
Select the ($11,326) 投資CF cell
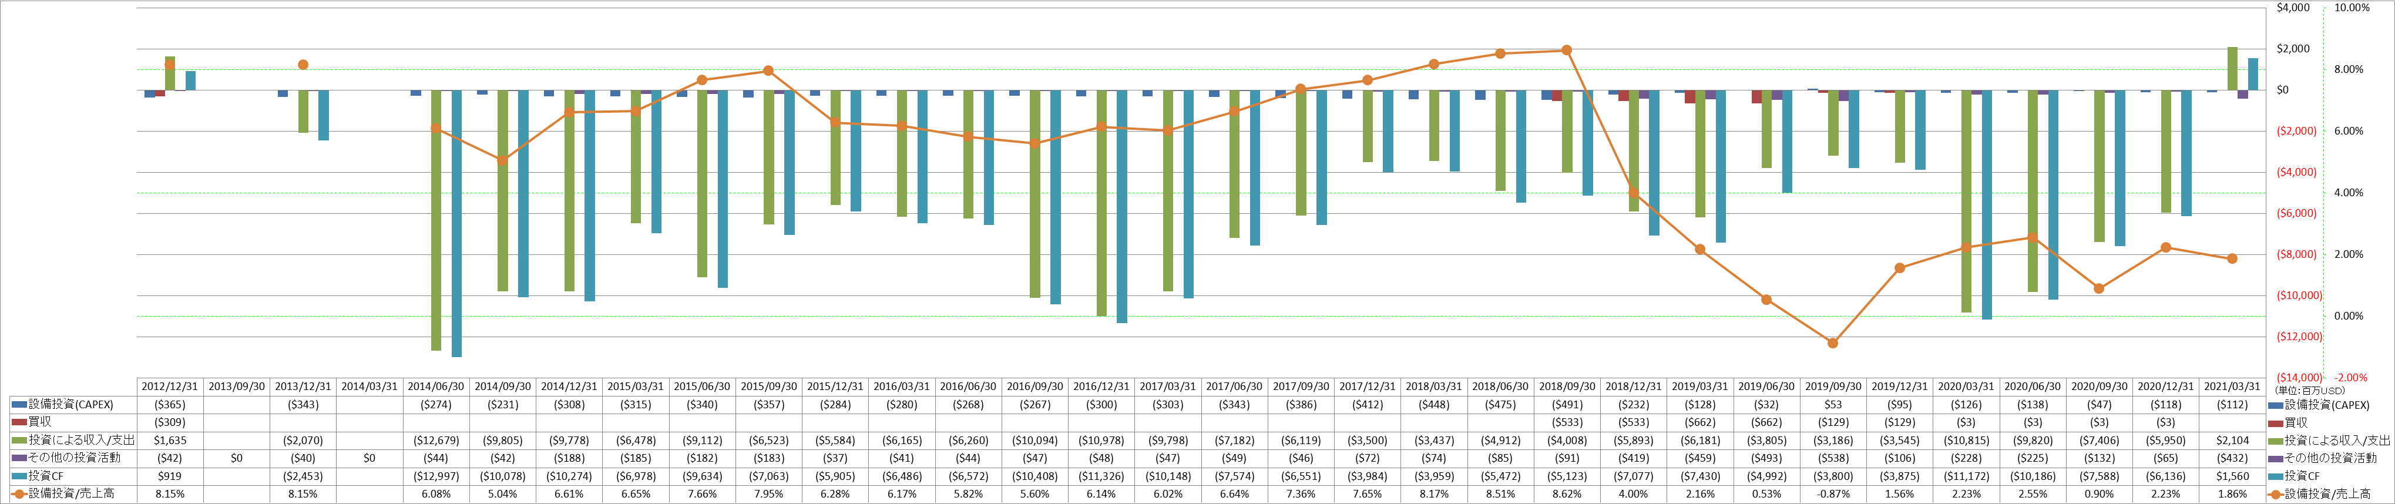point(1101,475)
